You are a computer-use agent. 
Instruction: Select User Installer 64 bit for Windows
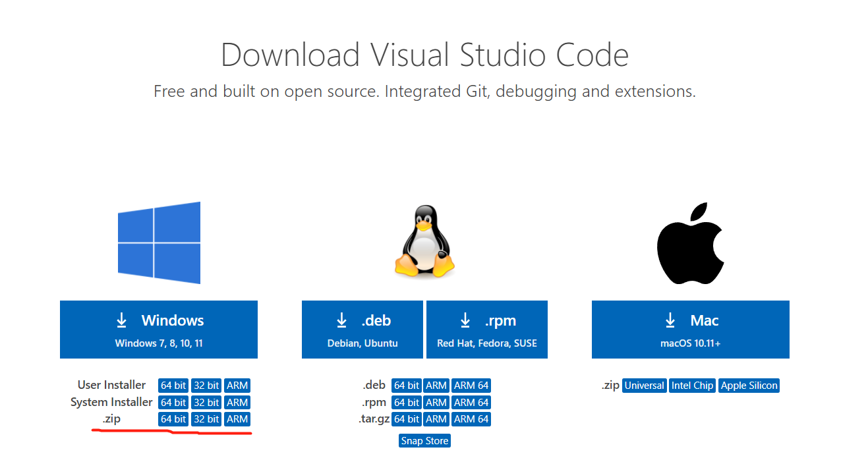[x=173, y=386]
